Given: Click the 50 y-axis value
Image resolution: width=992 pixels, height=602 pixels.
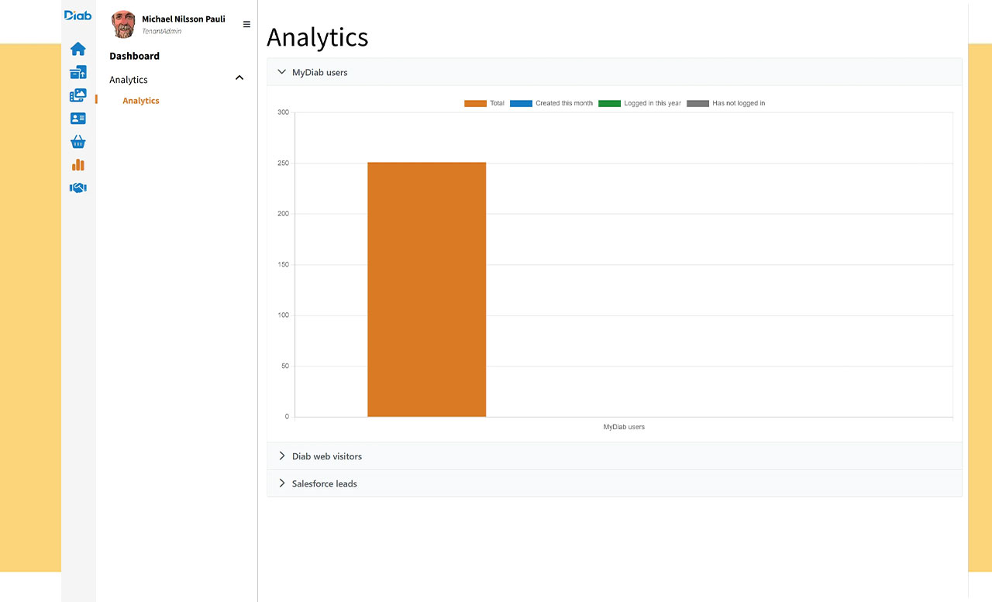Looking at the screenshot, I should click(x=285, y=366).
